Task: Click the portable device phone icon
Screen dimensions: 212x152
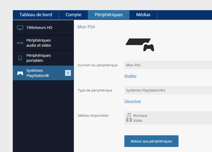Action: [20, 58]
